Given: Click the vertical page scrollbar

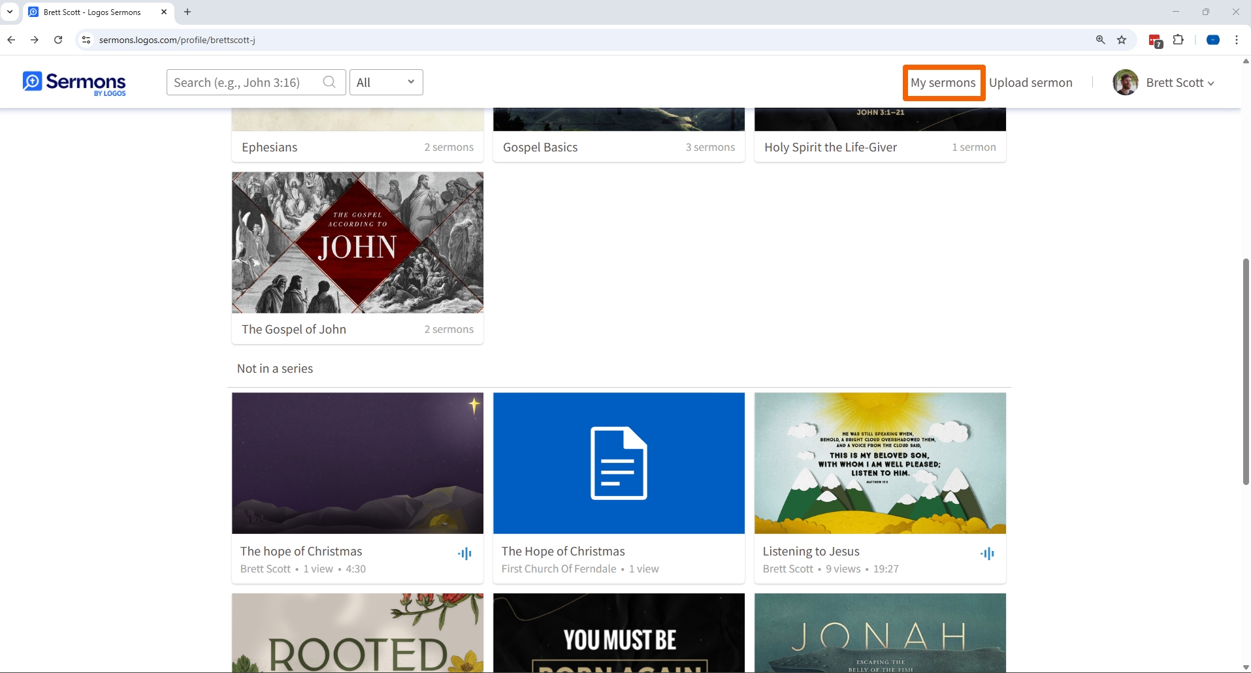Looking at the screenshot, I should (x=1246, y=371).
